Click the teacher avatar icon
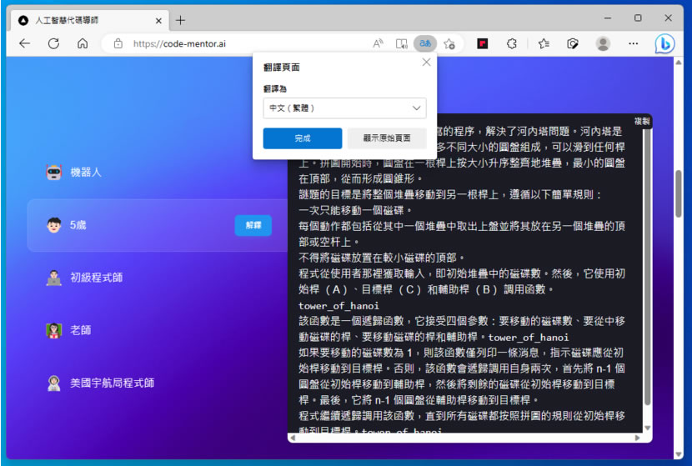 54,330
